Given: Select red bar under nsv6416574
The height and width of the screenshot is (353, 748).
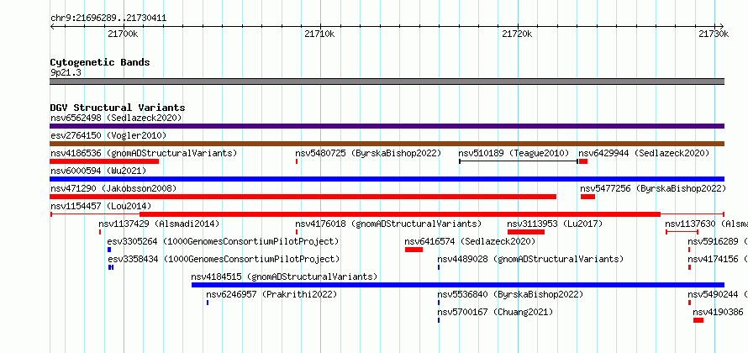Looking at the screenshot, I should point(414,250).
